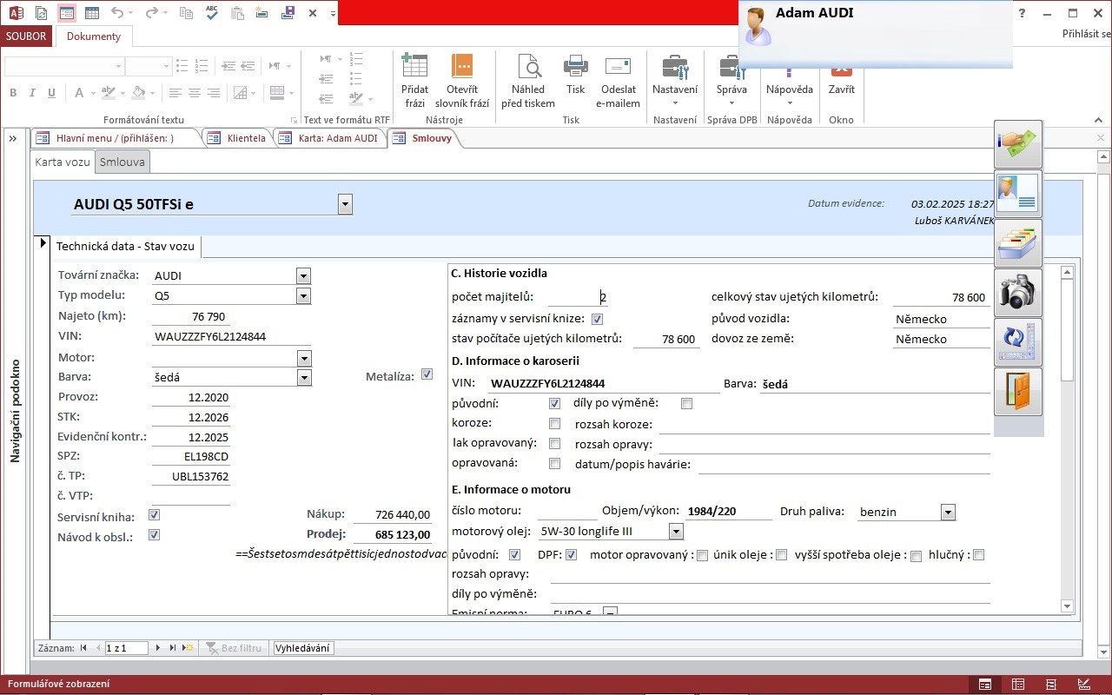Enable the DPF checkbox

tap(571, 554)
